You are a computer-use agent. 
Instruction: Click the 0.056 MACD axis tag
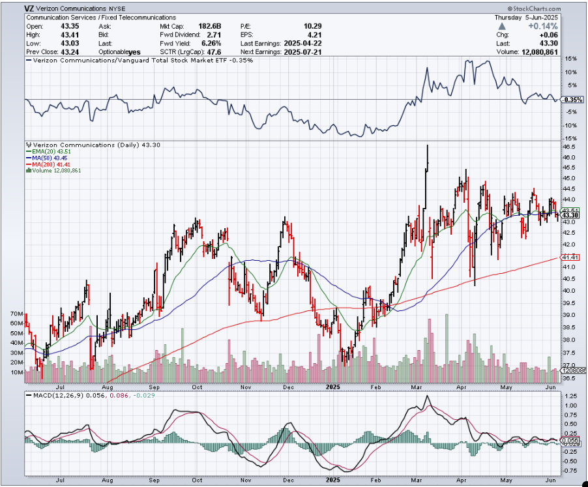570,440
